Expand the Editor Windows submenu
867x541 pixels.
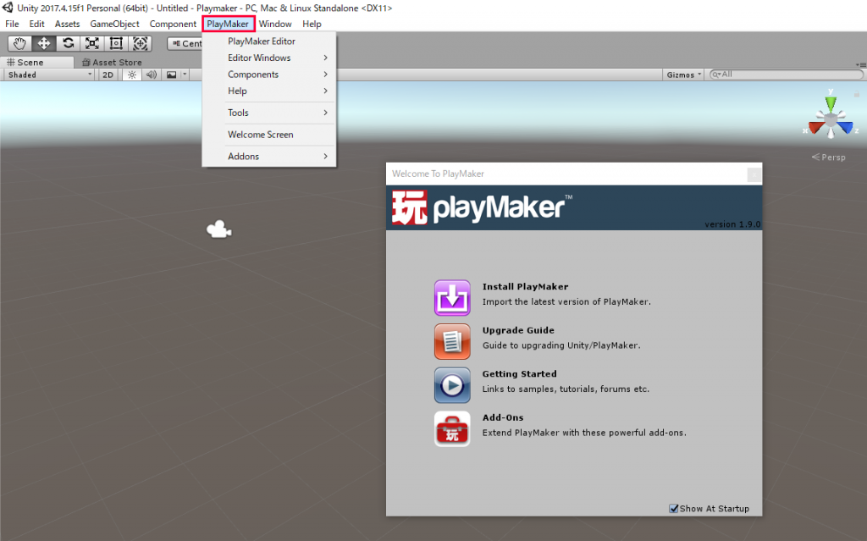258,58
